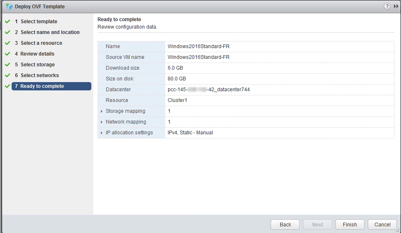Click the double-arrow expand icon in title bar
Image resolution: width=401 pixels, height=233 pixels.
[x=396, y=6]
